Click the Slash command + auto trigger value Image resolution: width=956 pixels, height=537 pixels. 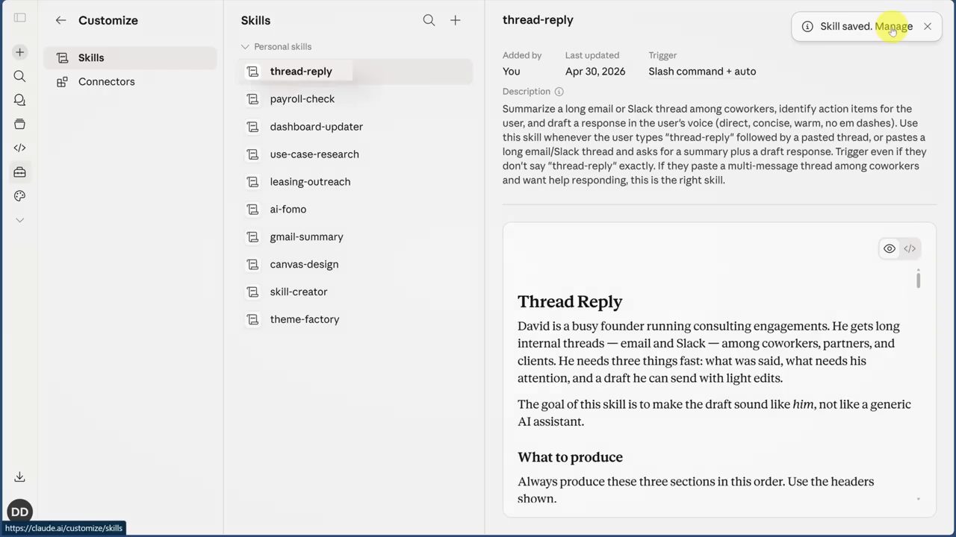702,72
